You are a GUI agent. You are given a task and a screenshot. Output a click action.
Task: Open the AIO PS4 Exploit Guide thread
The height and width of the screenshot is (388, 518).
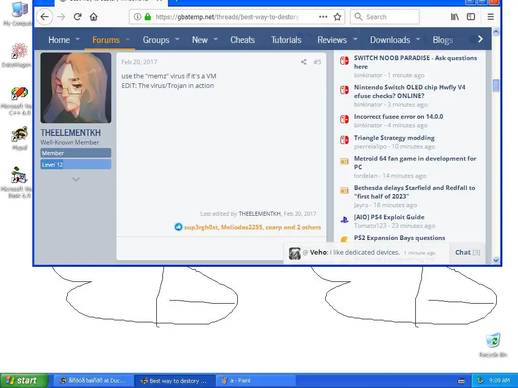click(389, 217)
